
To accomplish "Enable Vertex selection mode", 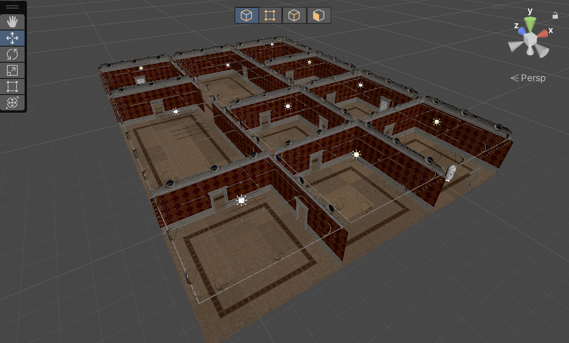I will [x=270, y=15].
